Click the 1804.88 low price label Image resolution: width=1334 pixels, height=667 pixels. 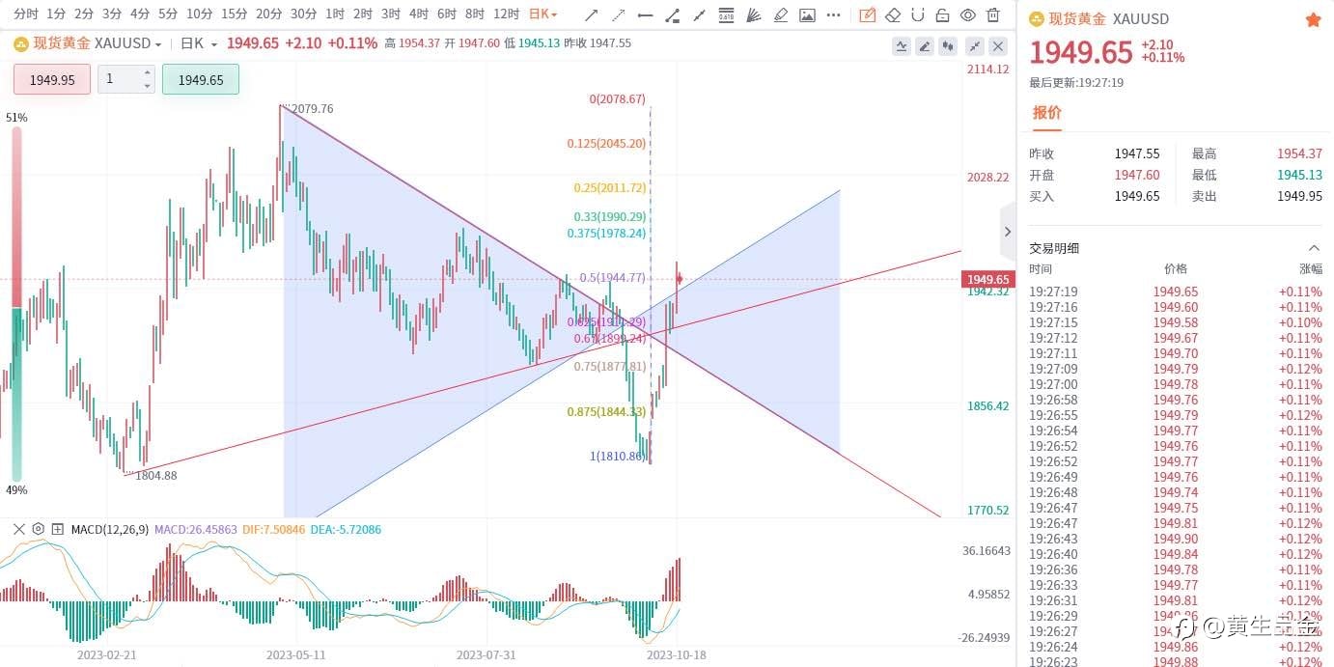pos(156,476)
